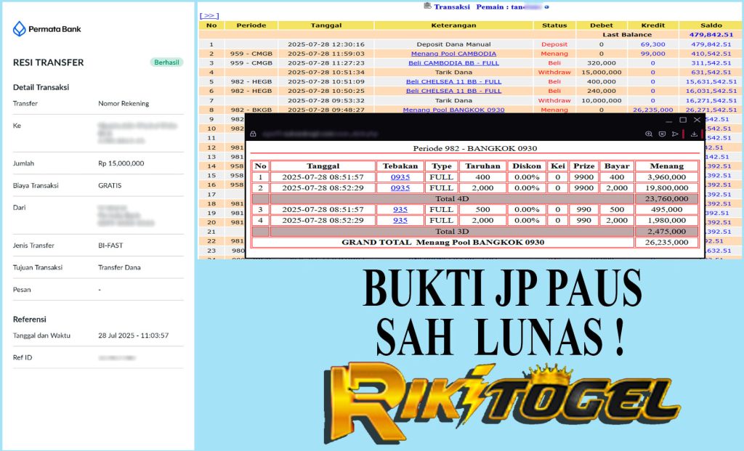This screenshot has height=451, width=744.
Task: Open Beli CHELSEA 11 BB link at 10:50:25
Action: [453, 92]
